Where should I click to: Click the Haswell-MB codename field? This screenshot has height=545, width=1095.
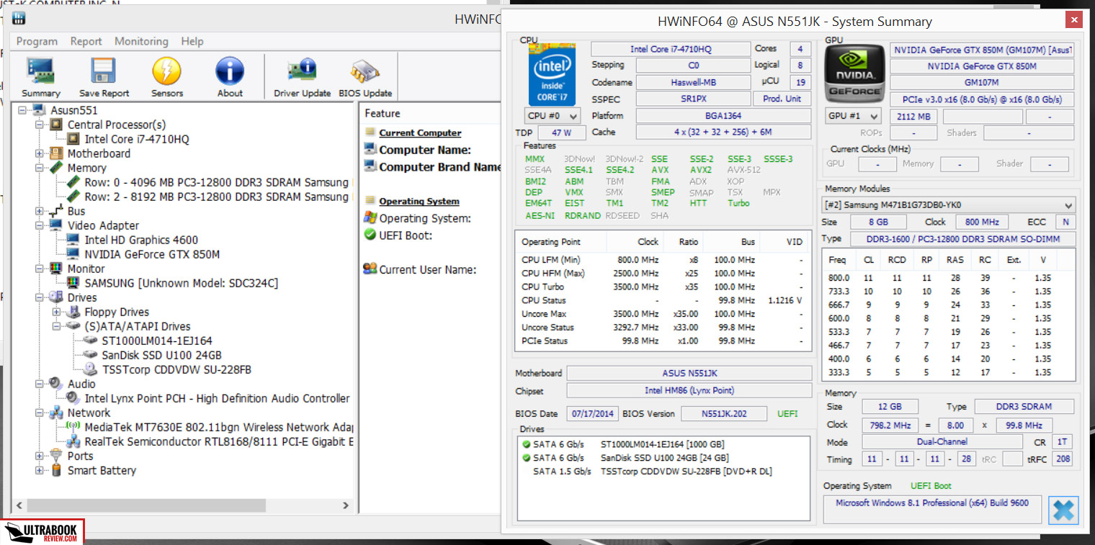click(693, 82)
